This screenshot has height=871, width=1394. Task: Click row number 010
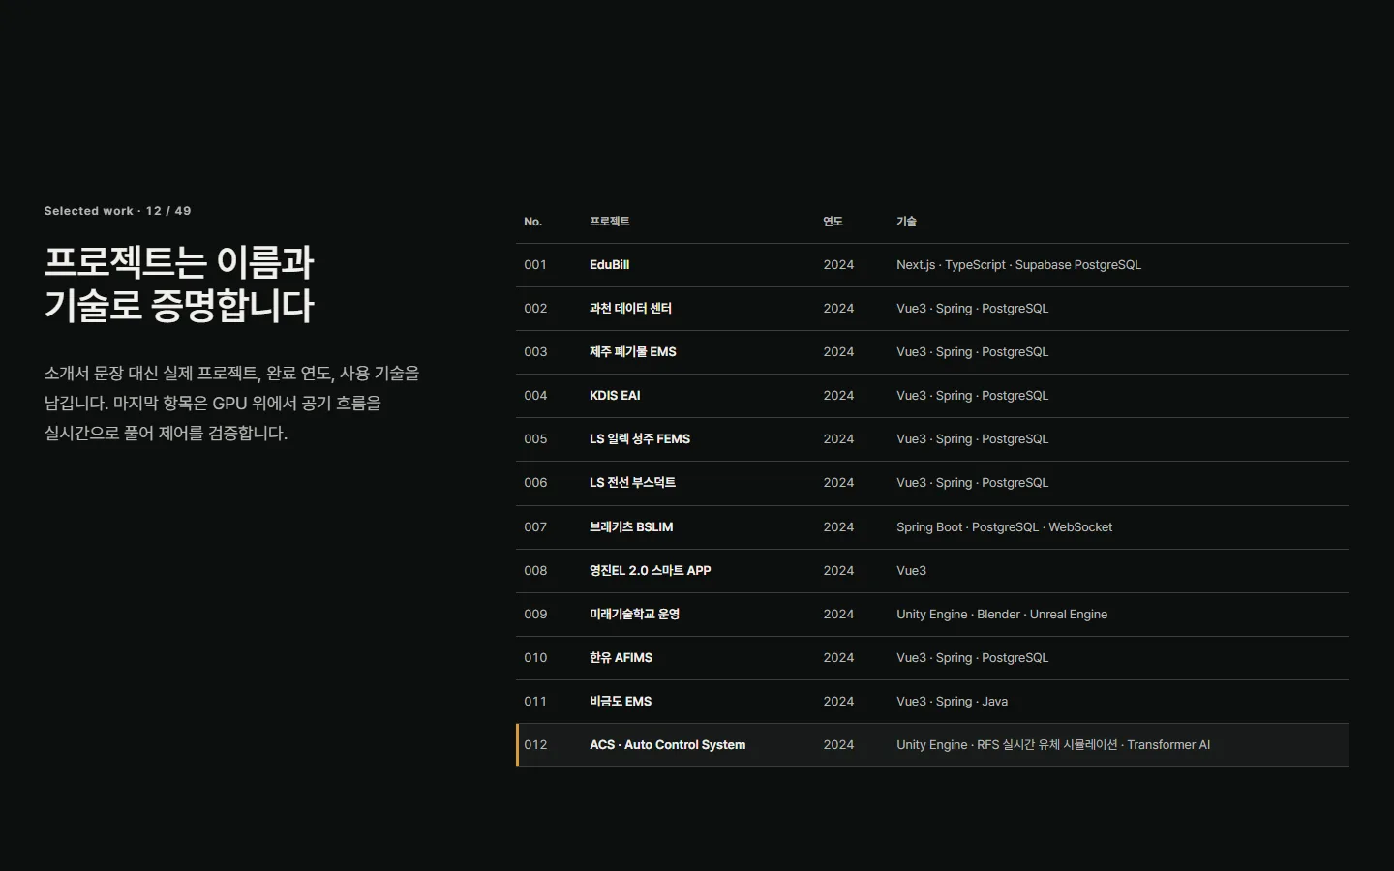pos(535,658)
